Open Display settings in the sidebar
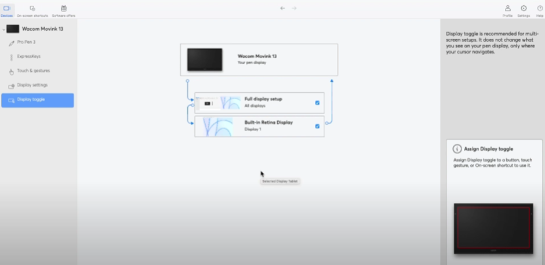Viewport: 545px width, 265px height. pos(32,85)
